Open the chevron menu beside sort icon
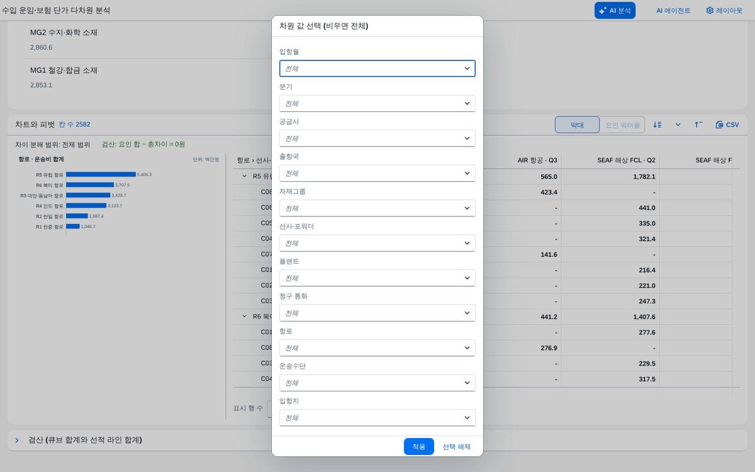The height and width of the screenshot is (472, 755). (x=678, y=125)
